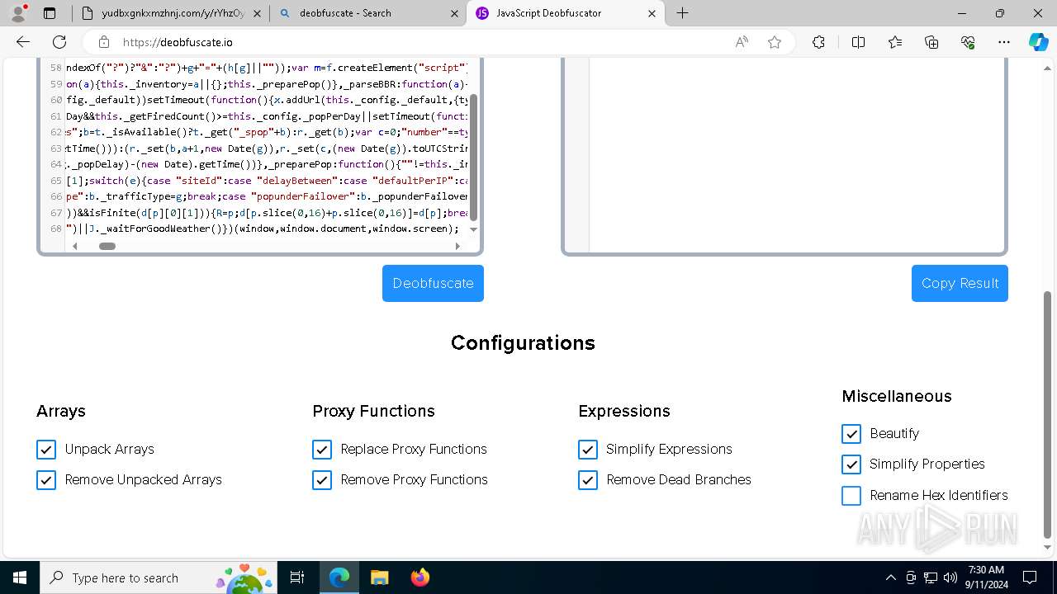The image size is (1057, 594).
Task: Toggle Remove Unpacked Arrays checkbox
Action: coord(46,480)
